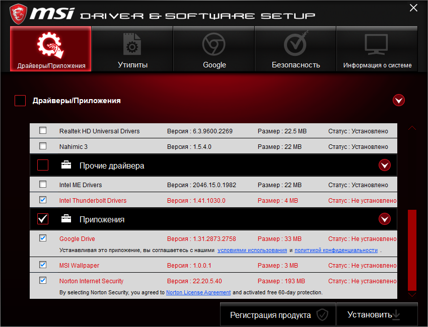Click Google Drive entry name

(x=77, y=238)
